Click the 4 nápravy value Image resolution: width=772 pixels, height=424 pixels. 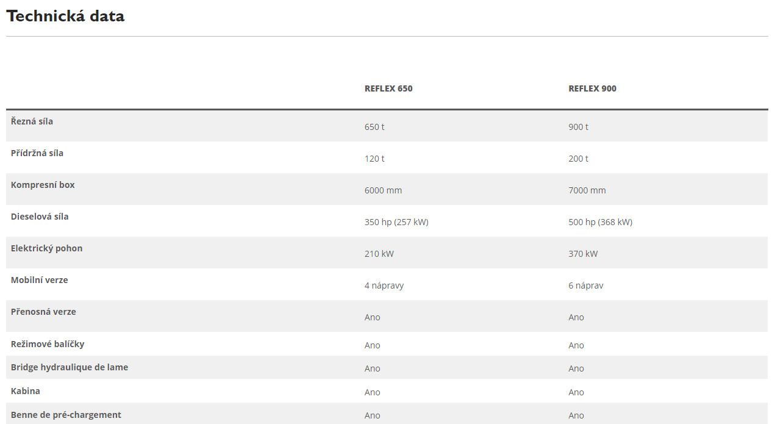click(384, 286)
